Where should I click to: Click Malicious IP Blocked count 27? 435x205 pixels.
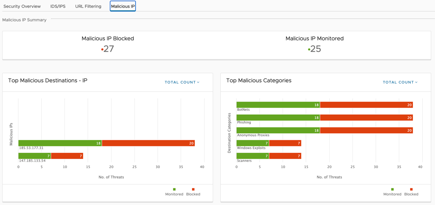pos(109,49)
